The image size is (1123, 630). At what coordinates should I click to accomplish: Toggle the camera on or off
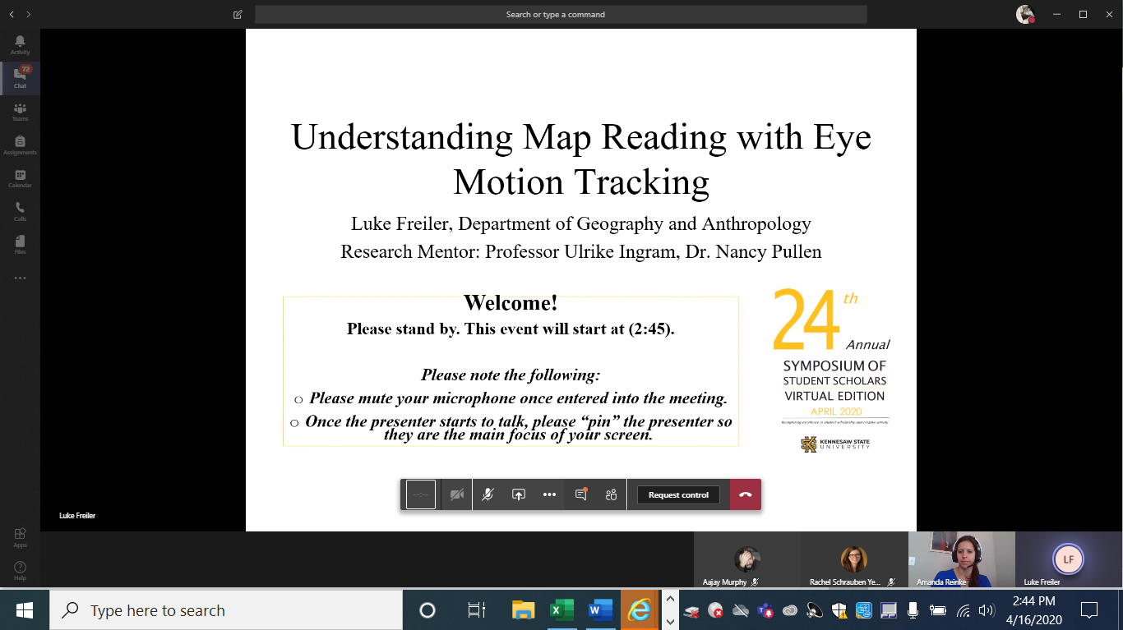(x=457, y=494)
